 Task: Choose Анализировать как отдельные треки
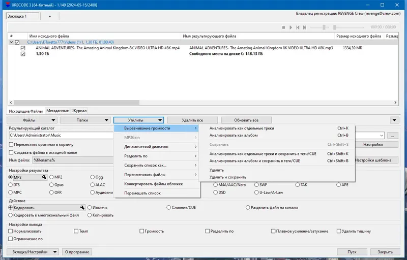[x=277, y=128]
